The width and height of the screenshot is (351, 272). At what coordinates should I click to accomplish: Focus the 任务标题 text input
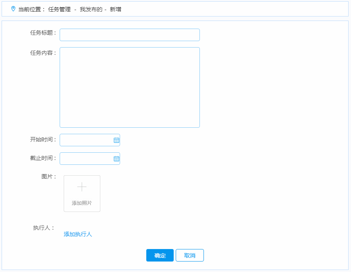point(129,35)
